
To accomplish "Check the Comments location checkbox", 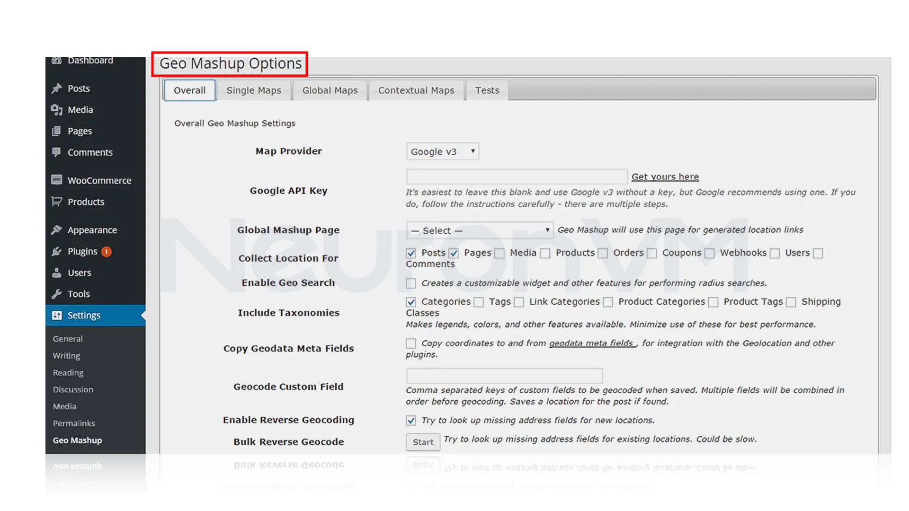I will click(818, 253).
